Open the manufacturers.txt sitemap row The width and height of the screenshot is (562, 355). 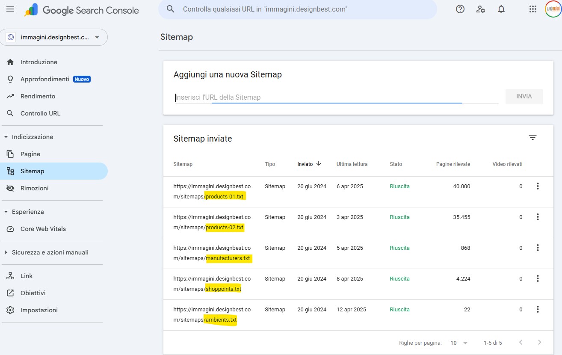[x=228, y=258]
